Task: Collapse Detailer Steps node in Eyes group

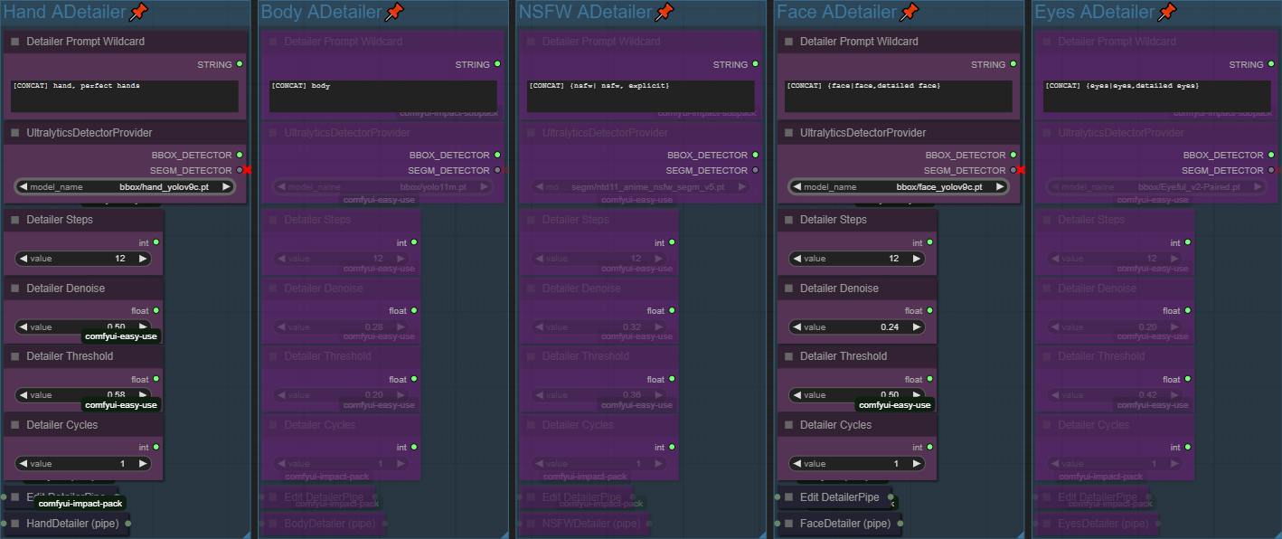Action: 1046,220
